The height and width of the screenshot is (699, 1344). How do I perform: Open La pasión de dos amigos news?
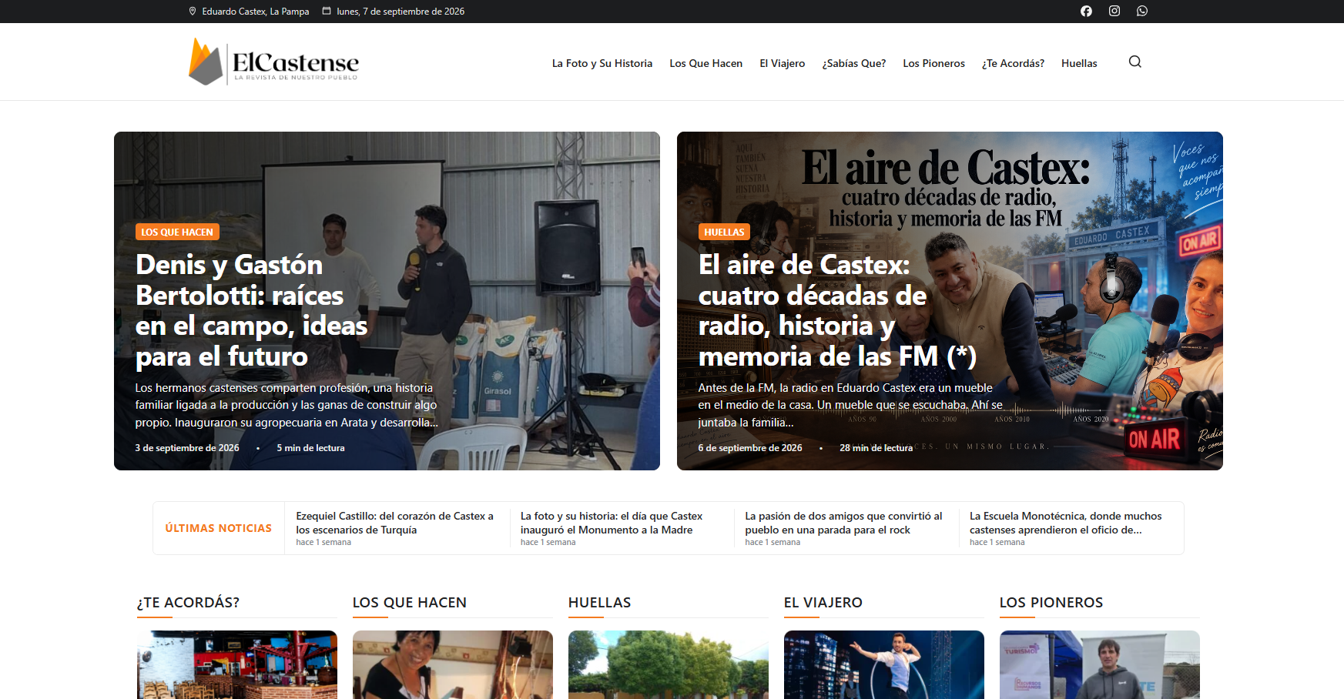(845, 523)
